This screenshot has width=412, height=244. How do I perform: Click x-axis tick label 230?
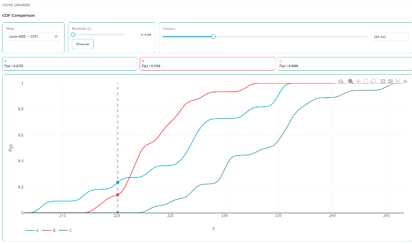point(224,216)
